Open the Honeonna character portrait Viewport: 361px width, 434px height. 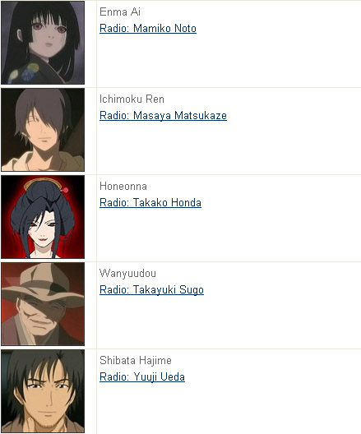coord(43,217)
